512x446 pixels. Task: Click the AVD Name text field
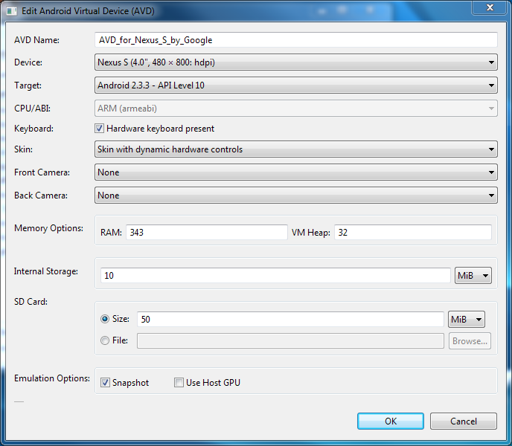coord(296,40)
